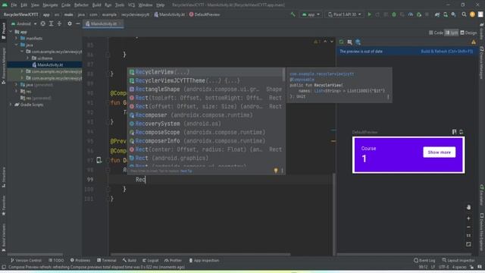Collapse the app module tree node
The image size is (485, 273).
coord(11,32)
